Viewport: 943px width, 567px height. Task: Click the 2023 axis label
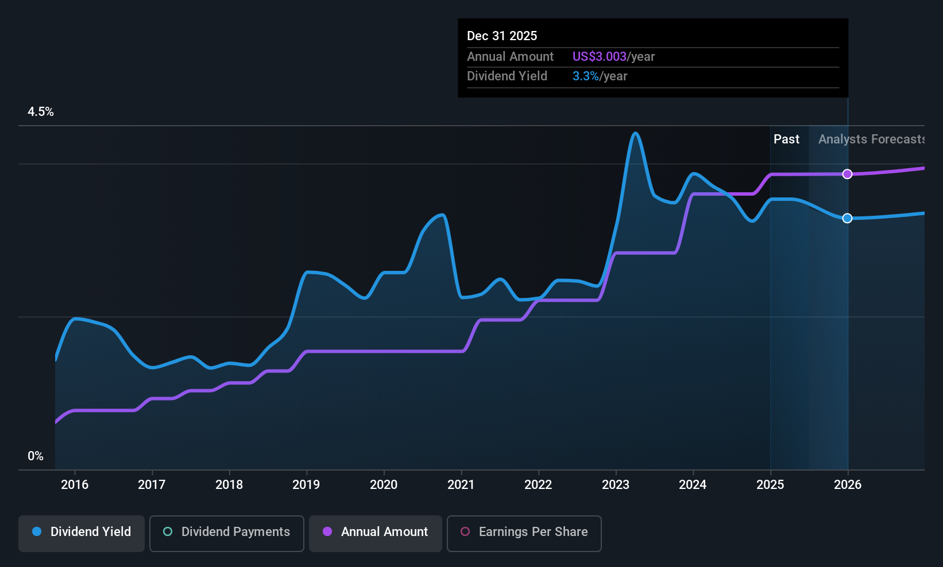(x=616, y=484)
